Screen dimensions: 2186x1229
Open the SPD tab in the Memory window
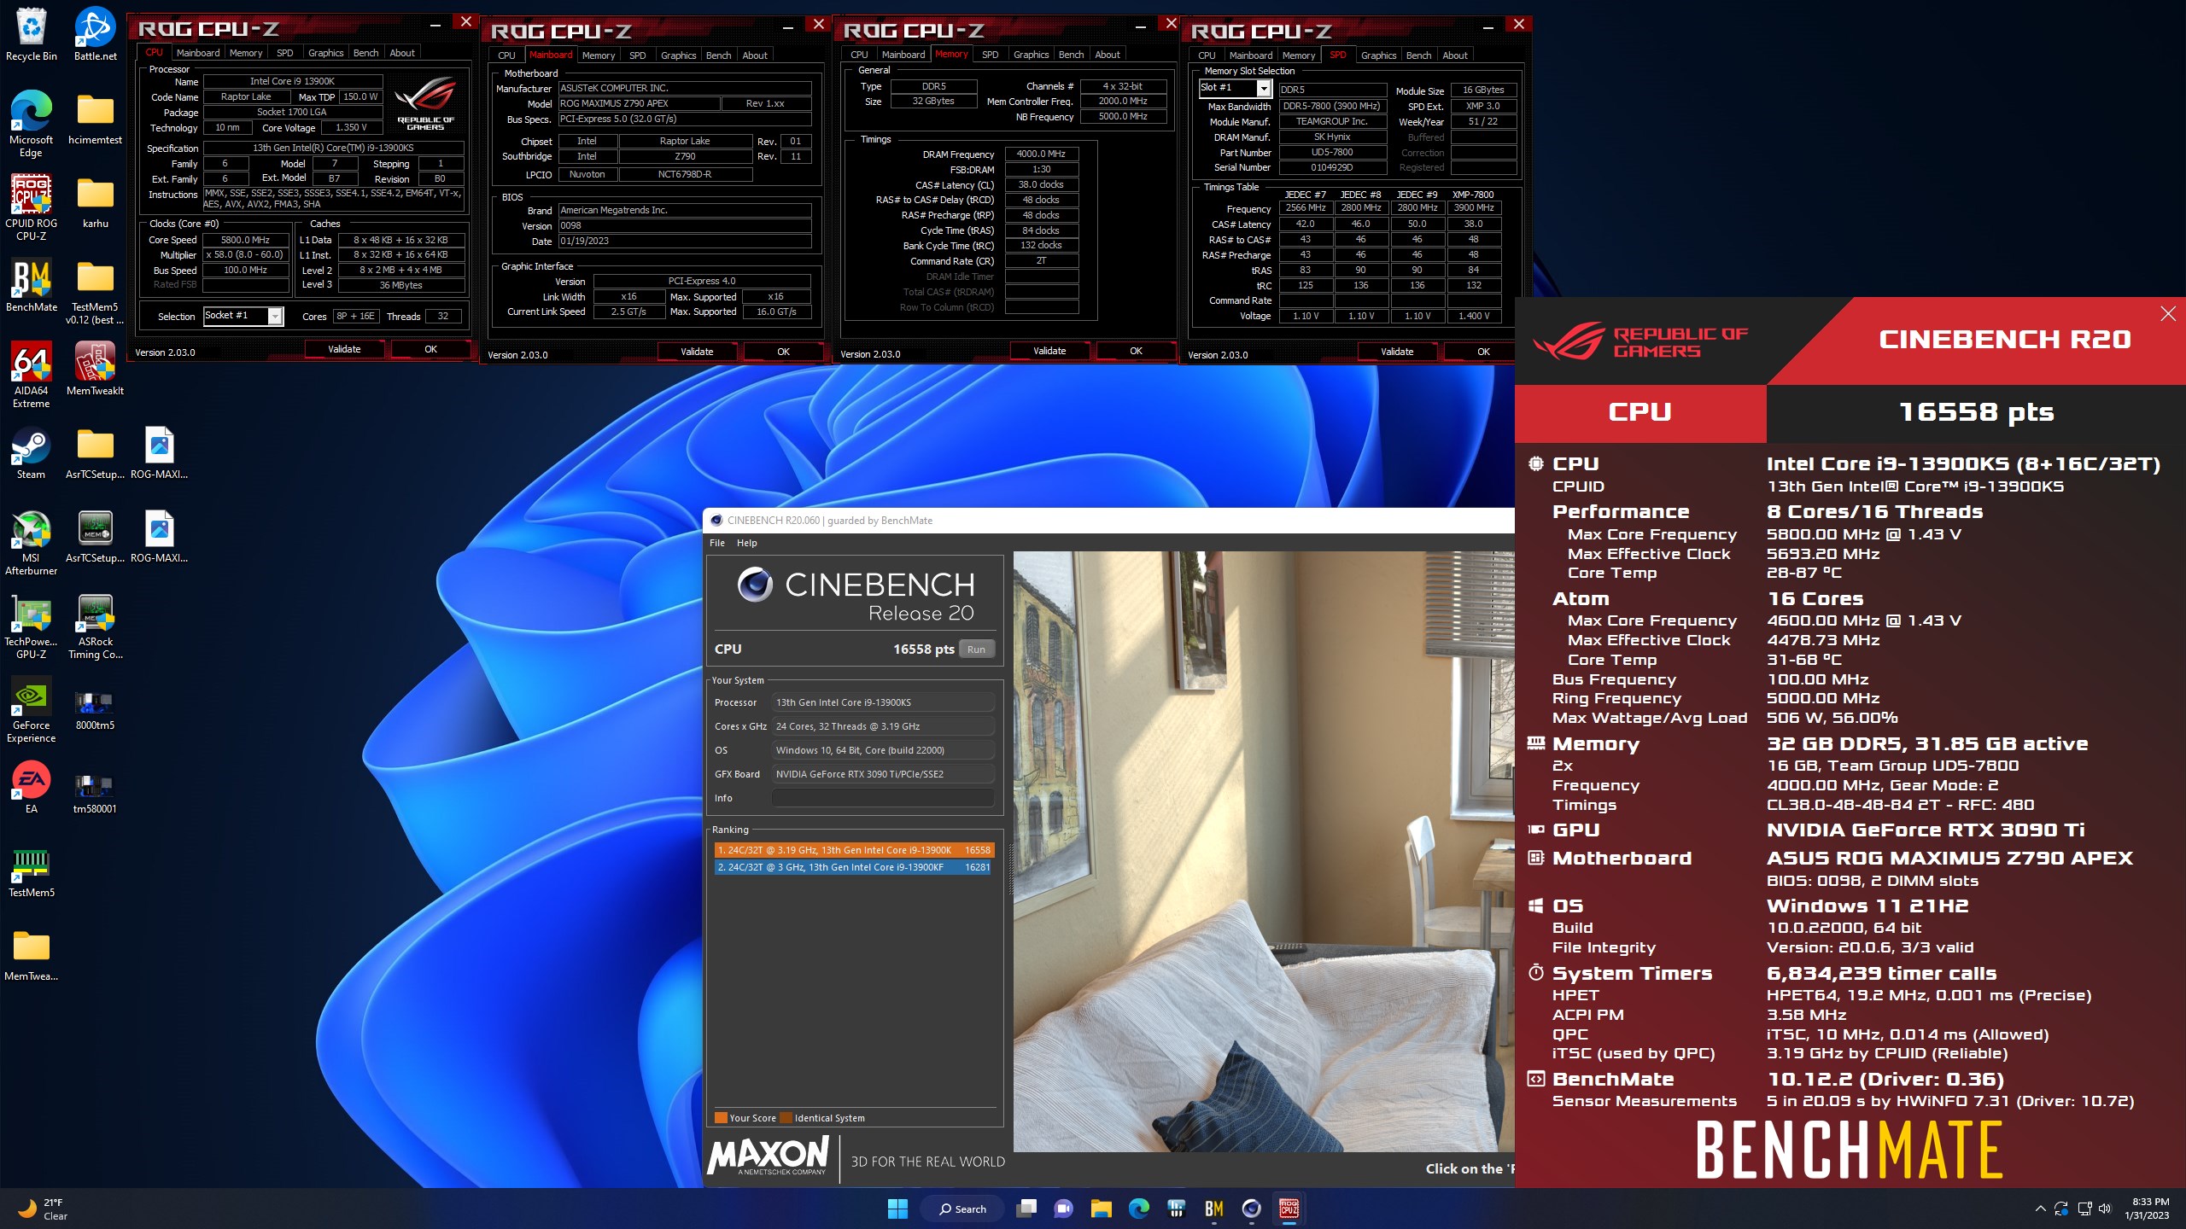coord(990,55)
